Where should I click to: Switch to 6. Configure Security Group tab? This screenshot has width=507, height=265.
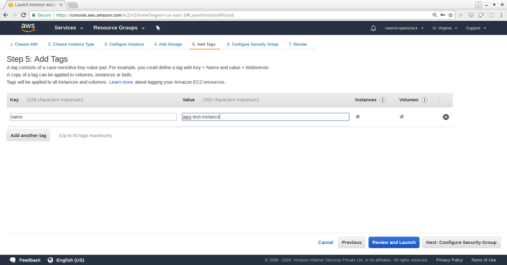click(x=252, y=45)
